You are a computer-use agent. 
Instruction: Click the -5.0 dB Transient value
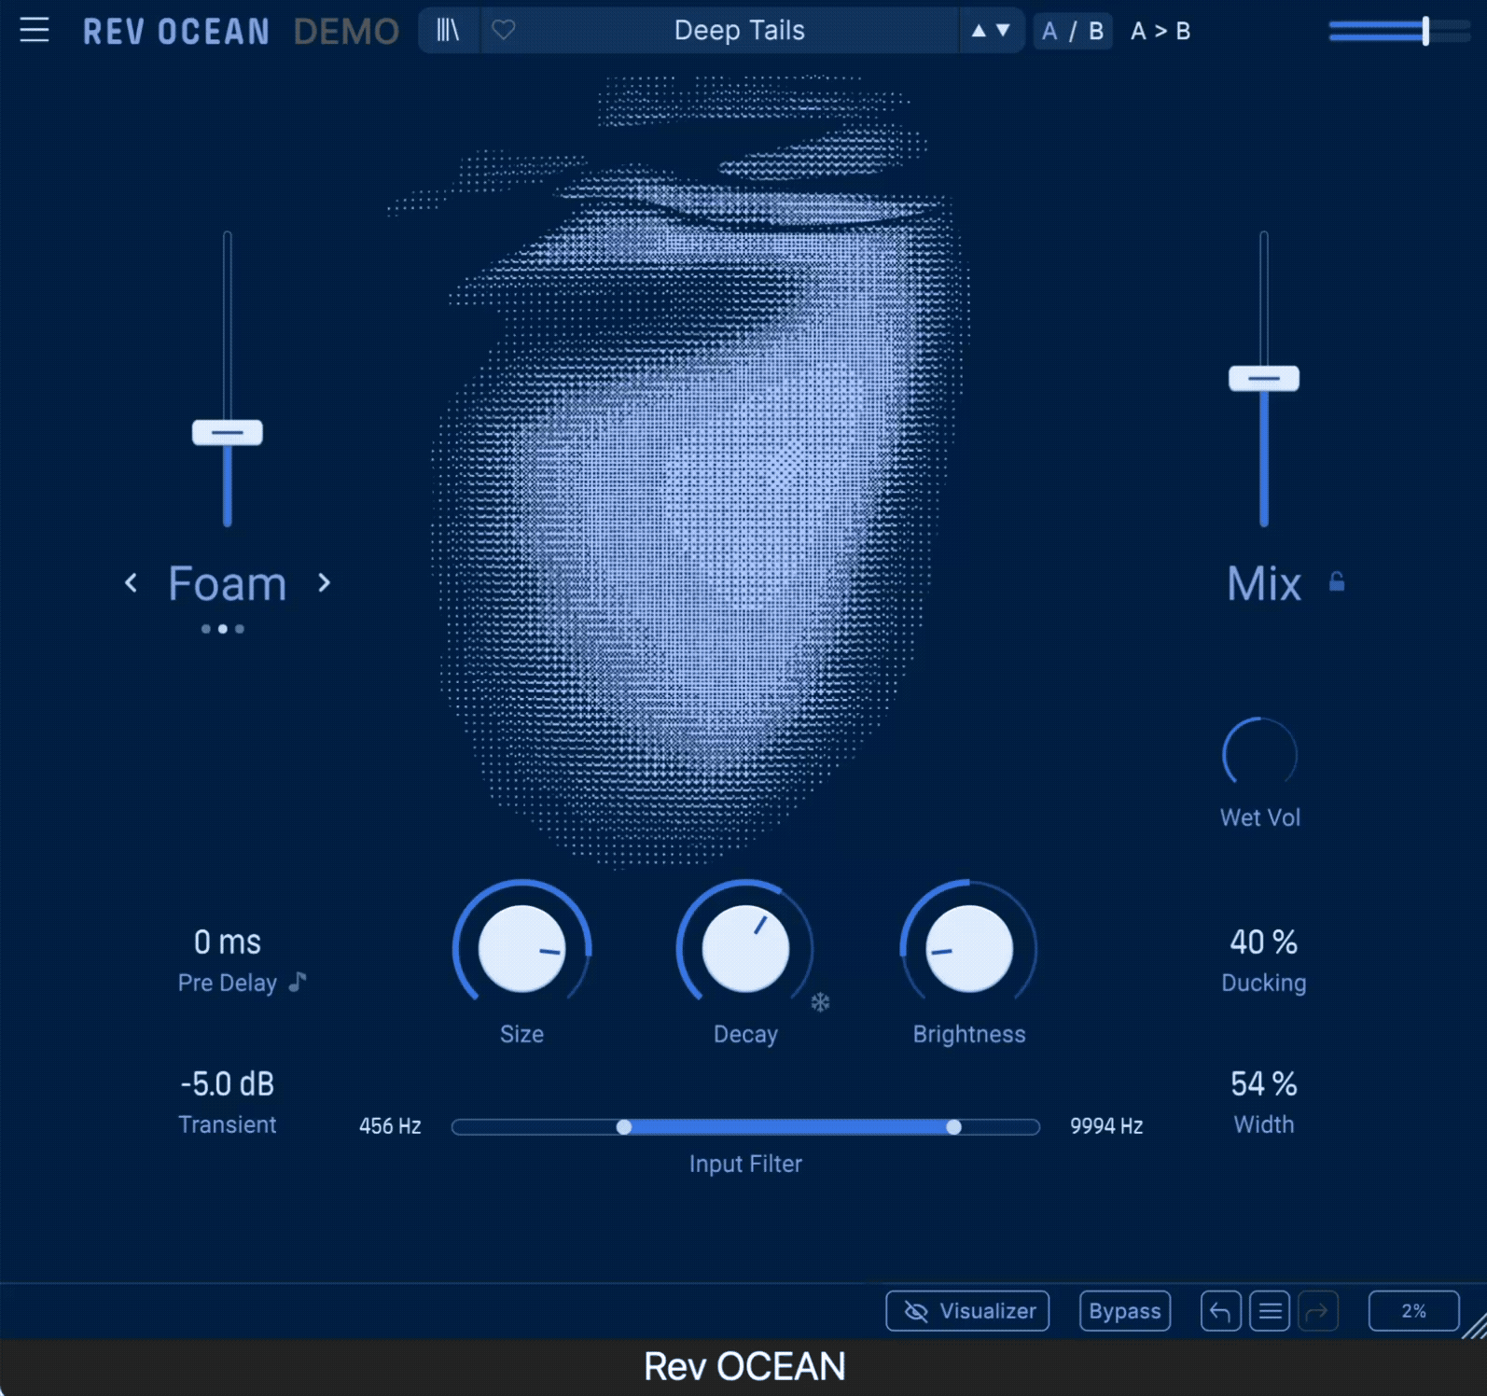(228, 1084)
